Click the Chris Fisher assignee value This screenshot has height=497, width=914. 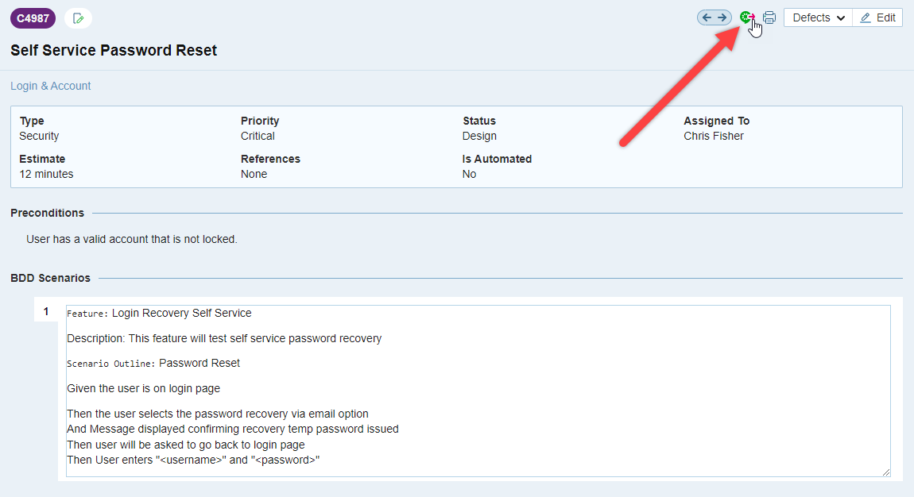coord(714,136)
